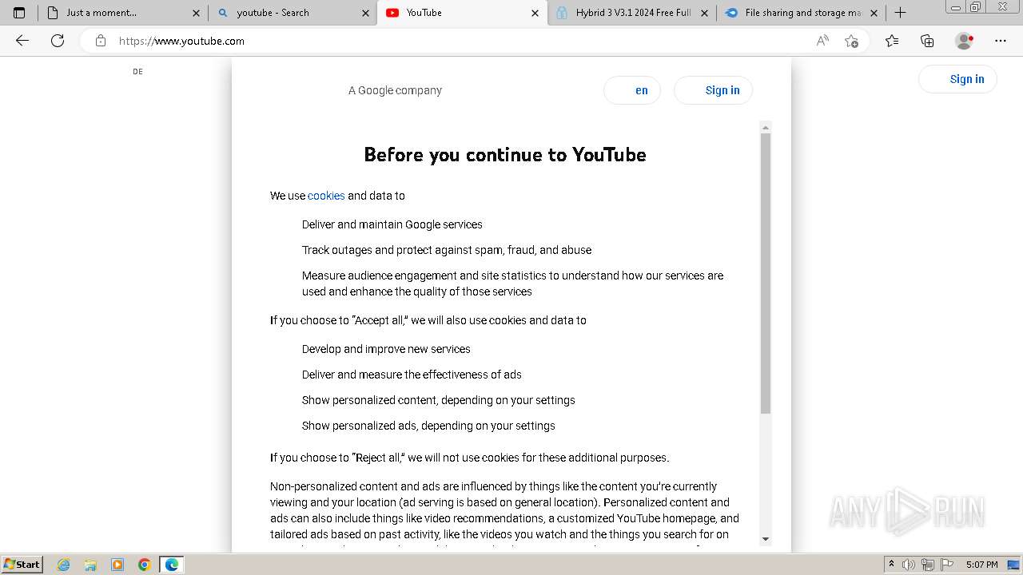Click Sign in at page top right
Image resolution: width=1023 pixels, height=575 pixels.
[957, 79]
